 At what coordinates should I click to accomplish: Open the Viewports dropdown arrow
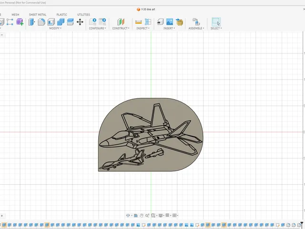[178, 215]
